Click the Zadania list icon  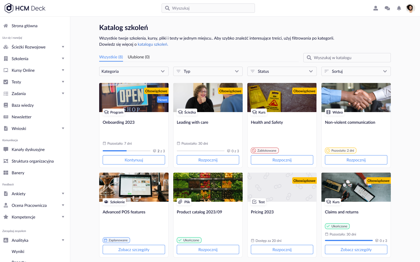coord(6,93)
